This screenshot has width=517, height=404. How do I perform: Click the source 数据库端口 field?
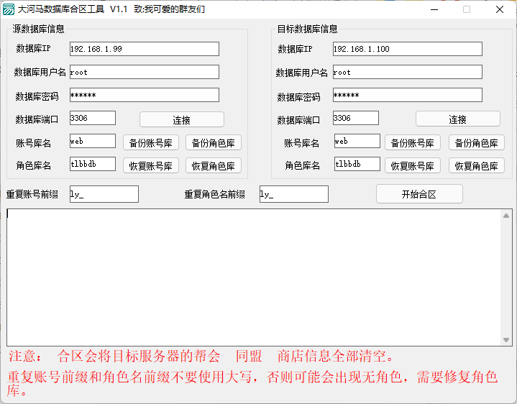point(92,118)
